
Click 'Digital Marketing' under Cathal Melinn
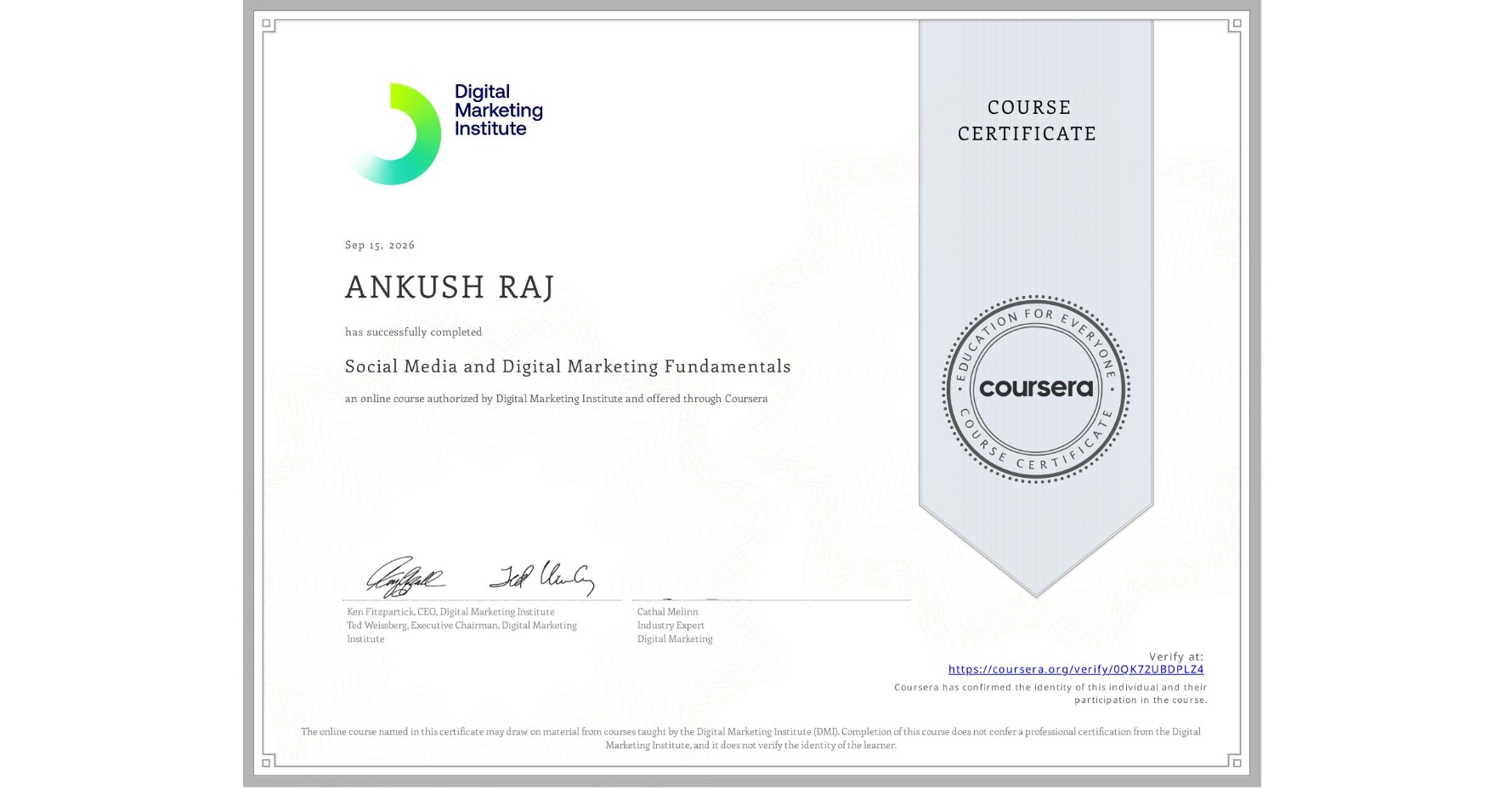pos(675,639)
